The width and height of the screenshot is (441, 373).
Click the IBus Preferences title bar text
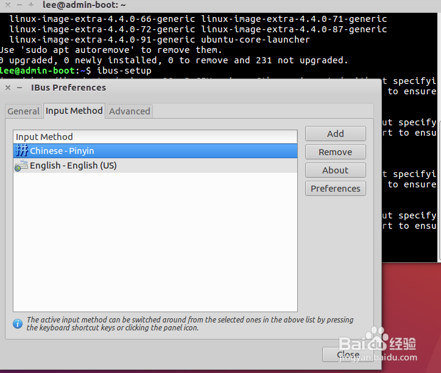click(69, 88)
